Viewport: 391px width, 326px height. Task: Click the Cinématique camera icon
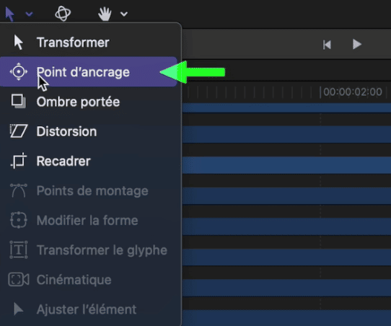tap(19, 279)
